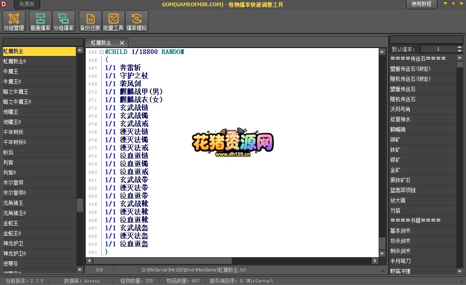466x285 pixels.
Task: Select 千年树妖 in monster list
Action: click(39, 132)
